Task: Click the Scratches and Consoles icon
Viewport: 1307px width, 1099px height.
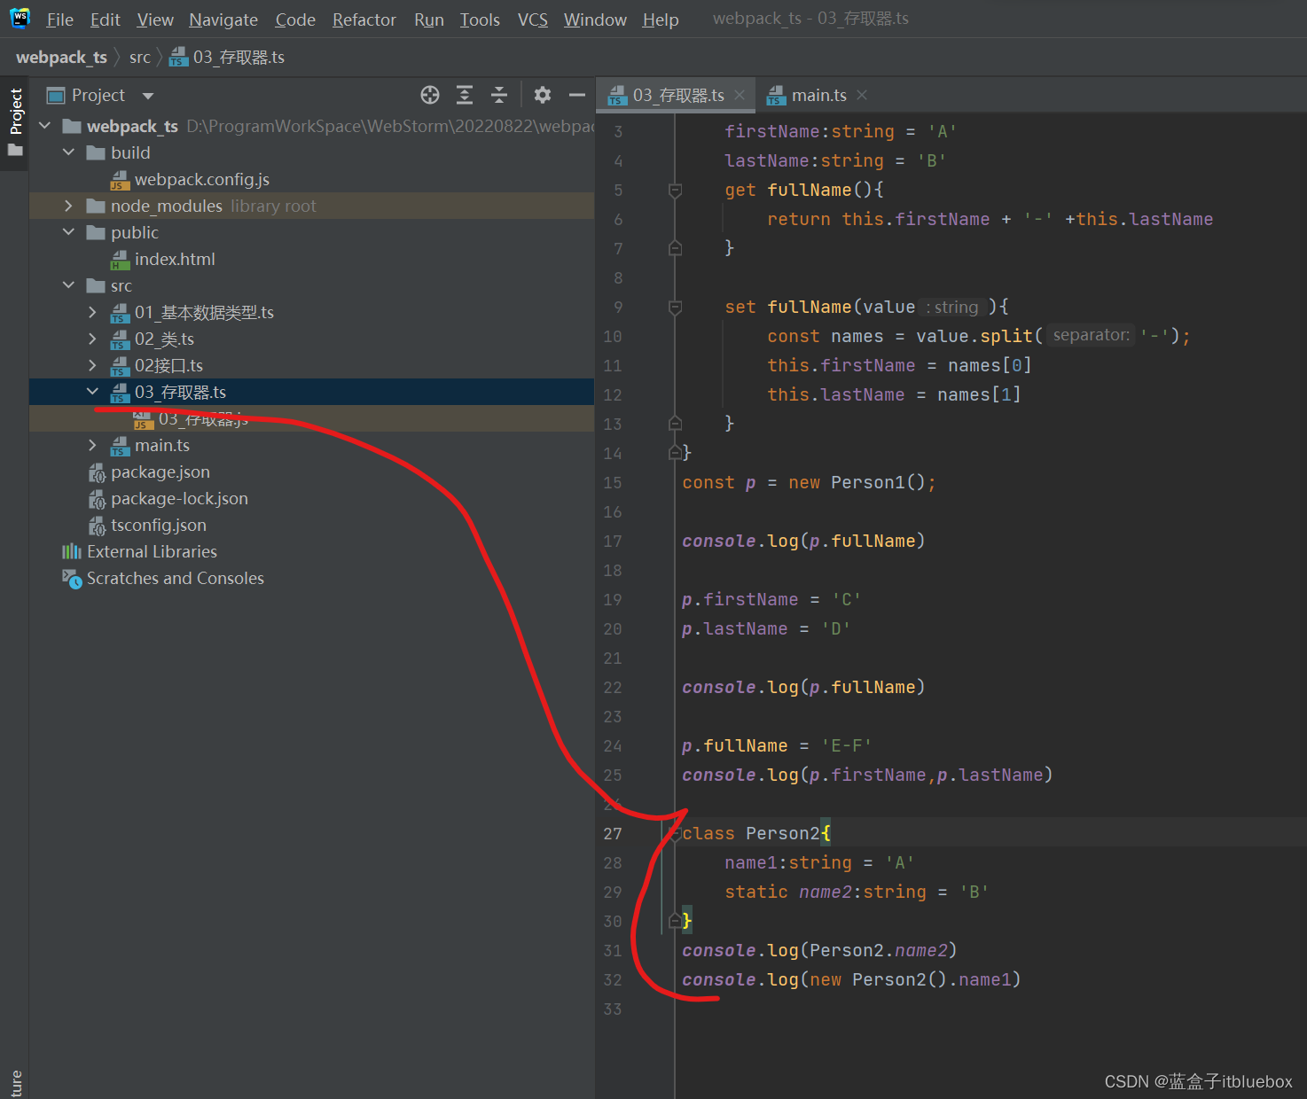Action: tap(72, 578)
